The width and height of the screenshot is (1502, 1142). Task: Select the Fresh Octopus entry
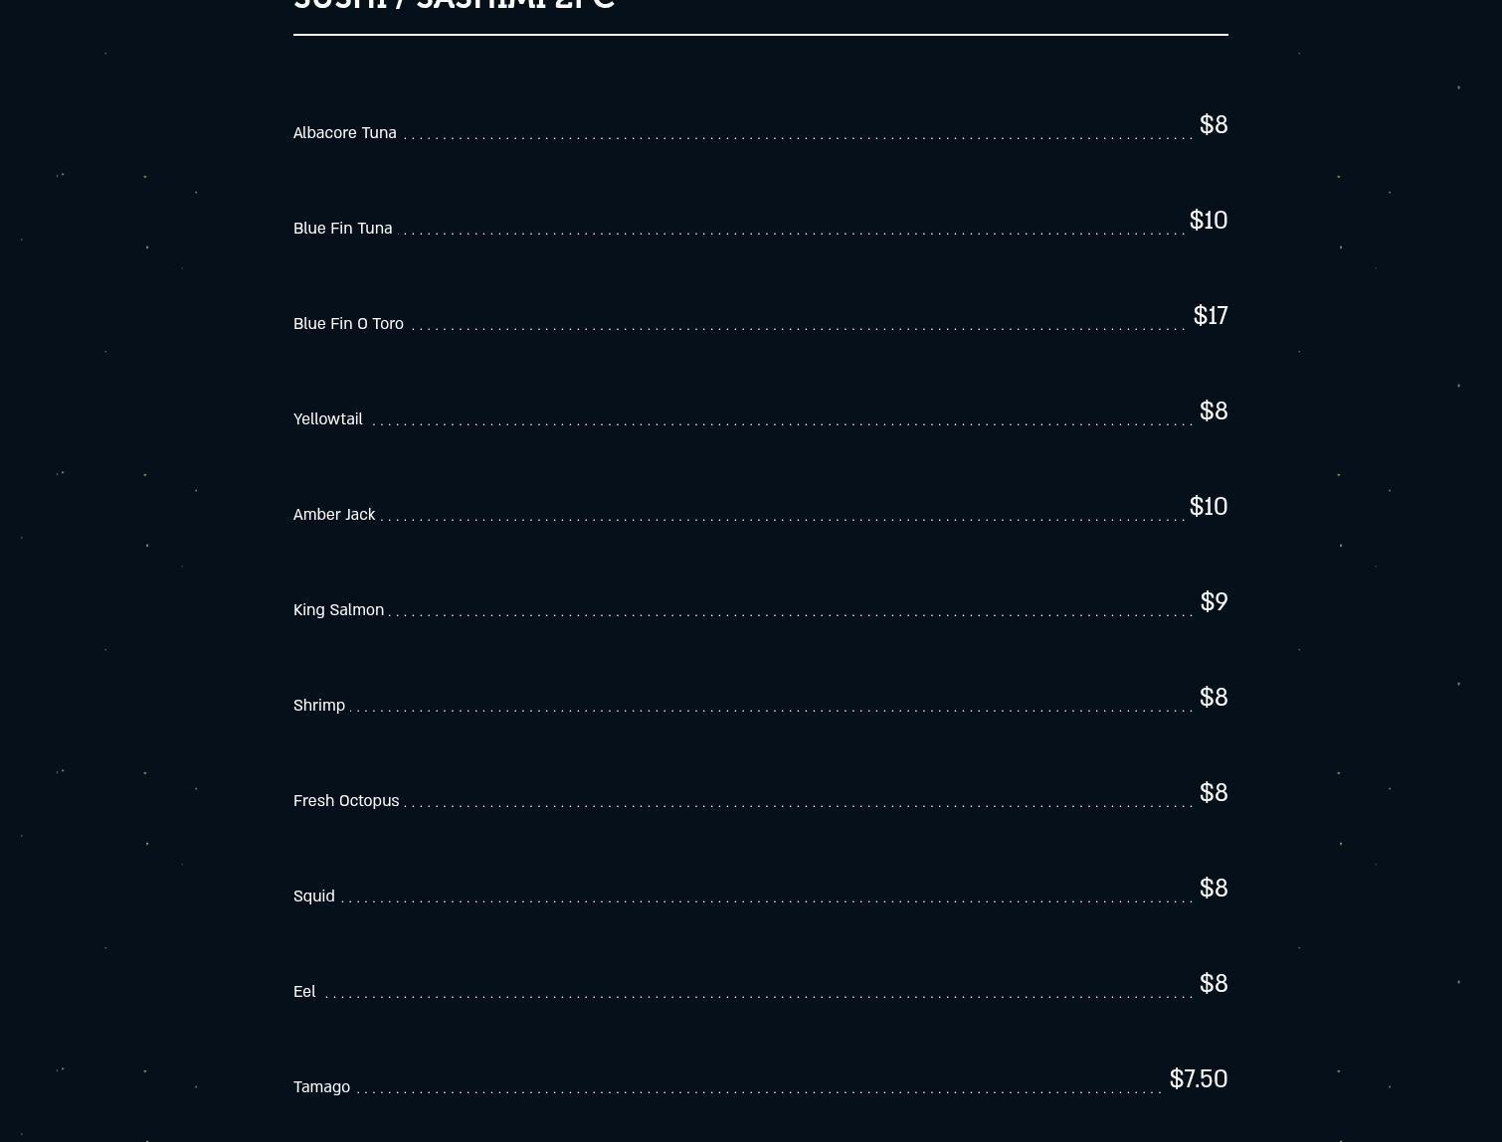point(346,800)
